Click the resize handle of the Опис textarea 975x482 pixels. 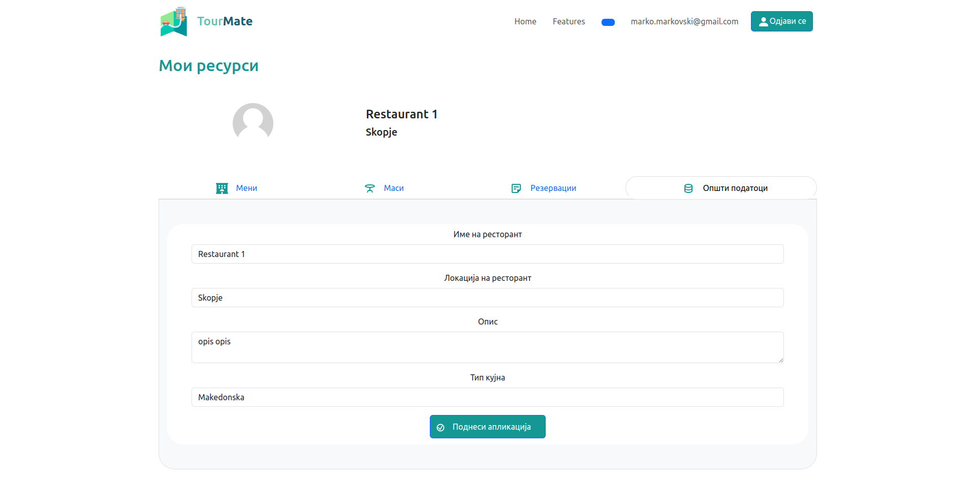[780, 360]
